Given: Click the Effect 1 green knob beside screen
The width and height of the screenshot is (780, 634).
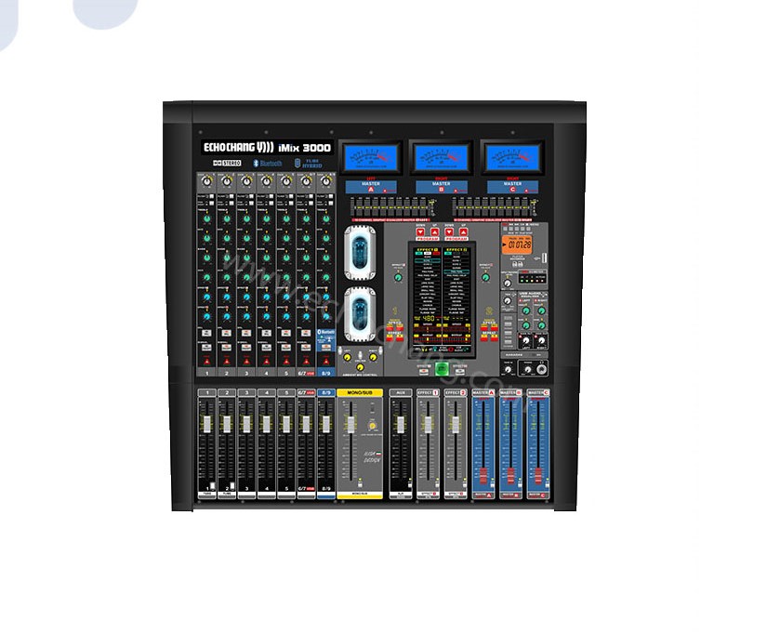Looking at the screenshot, I should click(x=398, y=278).
